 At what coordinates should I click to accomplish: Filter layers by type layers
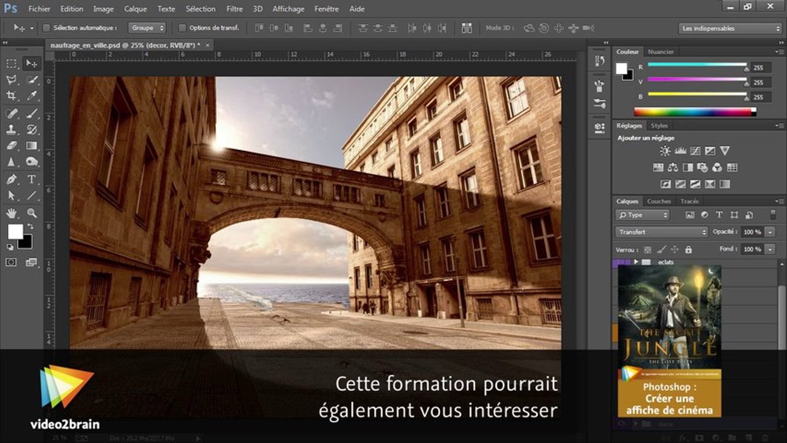719,215
